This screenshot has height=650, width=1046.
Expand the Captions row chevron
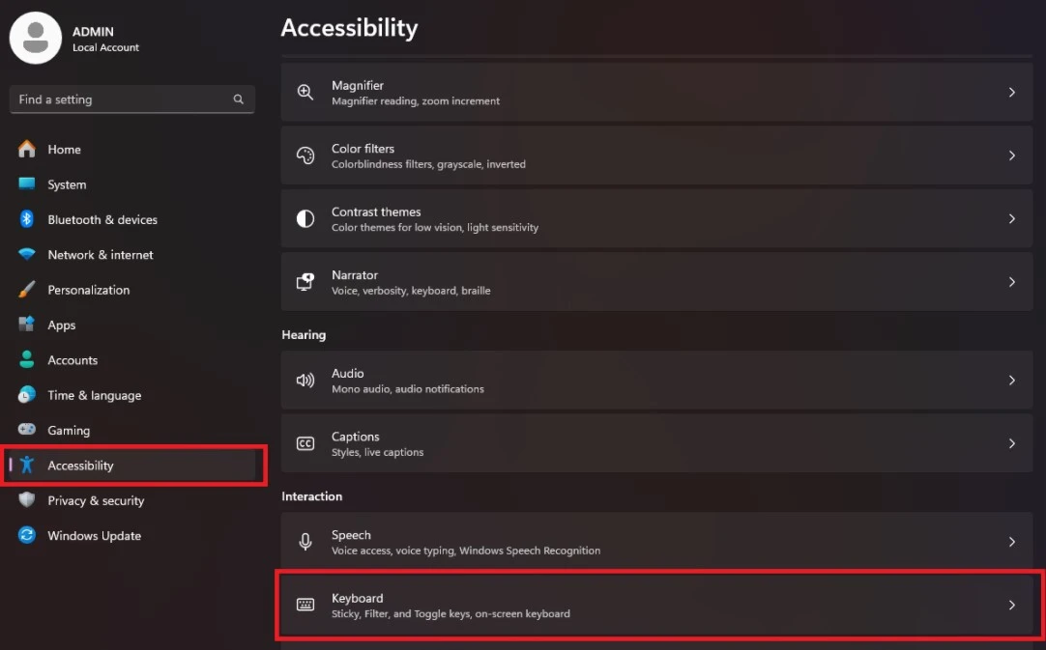(x=1012, y=443)
